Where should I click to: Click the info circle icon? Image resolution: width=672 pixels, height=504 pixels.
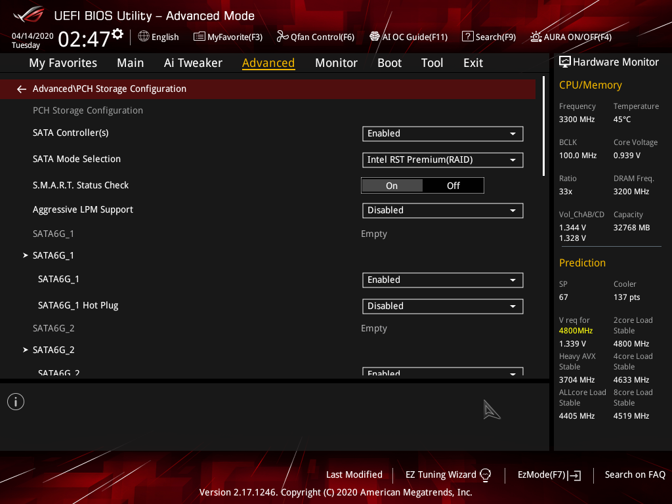[x=16, y=402]
